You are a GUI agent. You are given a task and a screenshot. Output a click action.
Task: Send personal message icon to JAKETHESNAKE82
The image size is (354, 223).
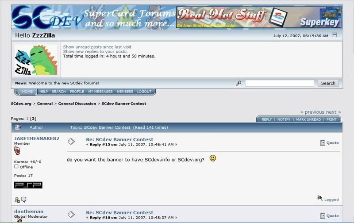click(24, 200)
